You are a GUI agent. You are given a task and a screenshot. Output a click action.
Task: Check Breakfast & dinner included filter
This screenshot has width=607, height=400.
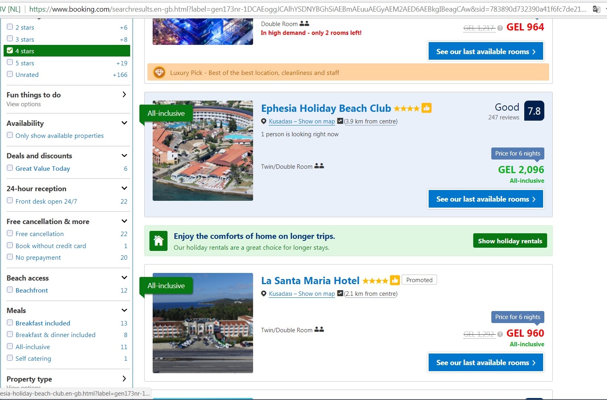point(10,334)
